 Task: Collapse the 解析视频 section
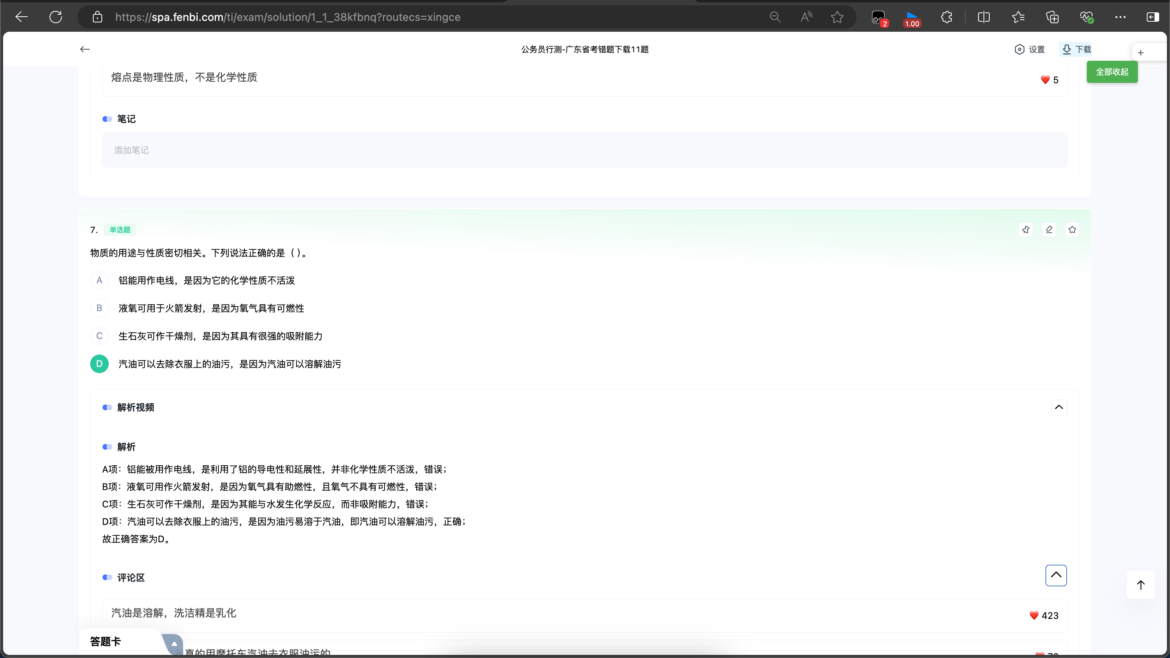coord(1059,407)
